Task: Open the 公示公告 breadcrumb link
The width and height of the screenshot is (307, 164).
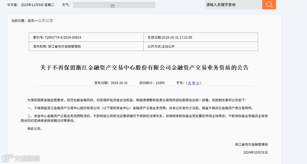Action: [45, 21]
